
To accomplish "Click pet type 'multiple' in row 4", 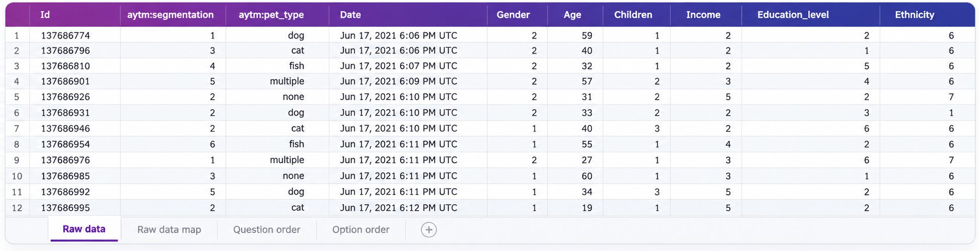I will [287, 82].
